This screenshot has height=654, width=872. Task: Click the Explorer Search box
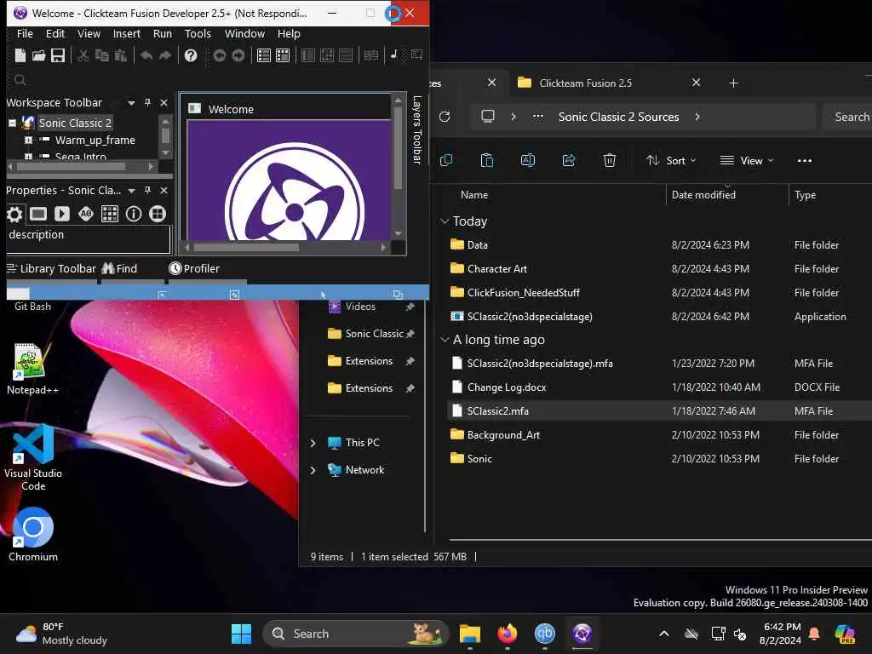pyautogui.click(x=847, y=117)
